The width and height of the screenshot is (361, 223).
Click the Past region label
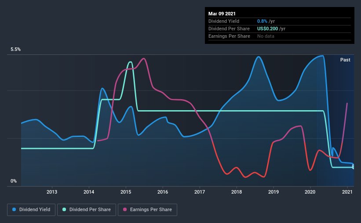pos(345,60)
